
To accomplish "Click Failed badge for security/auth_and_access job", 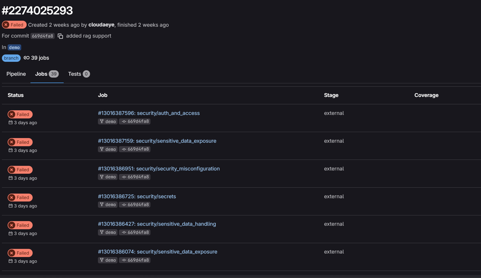I will (20, 114).
